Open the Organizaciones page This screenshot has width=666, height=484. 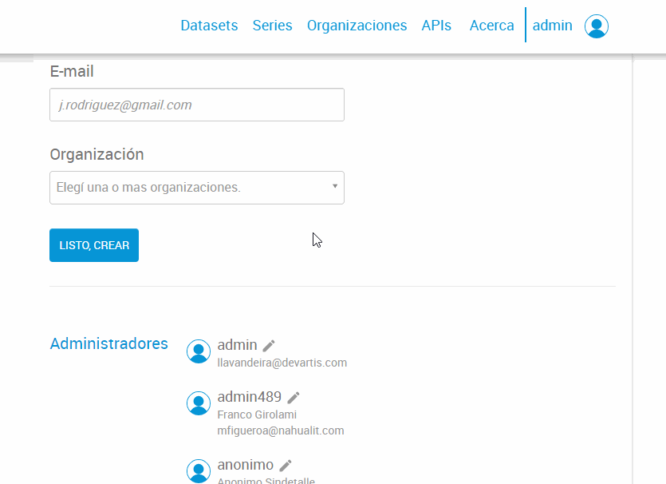(357, 26)
